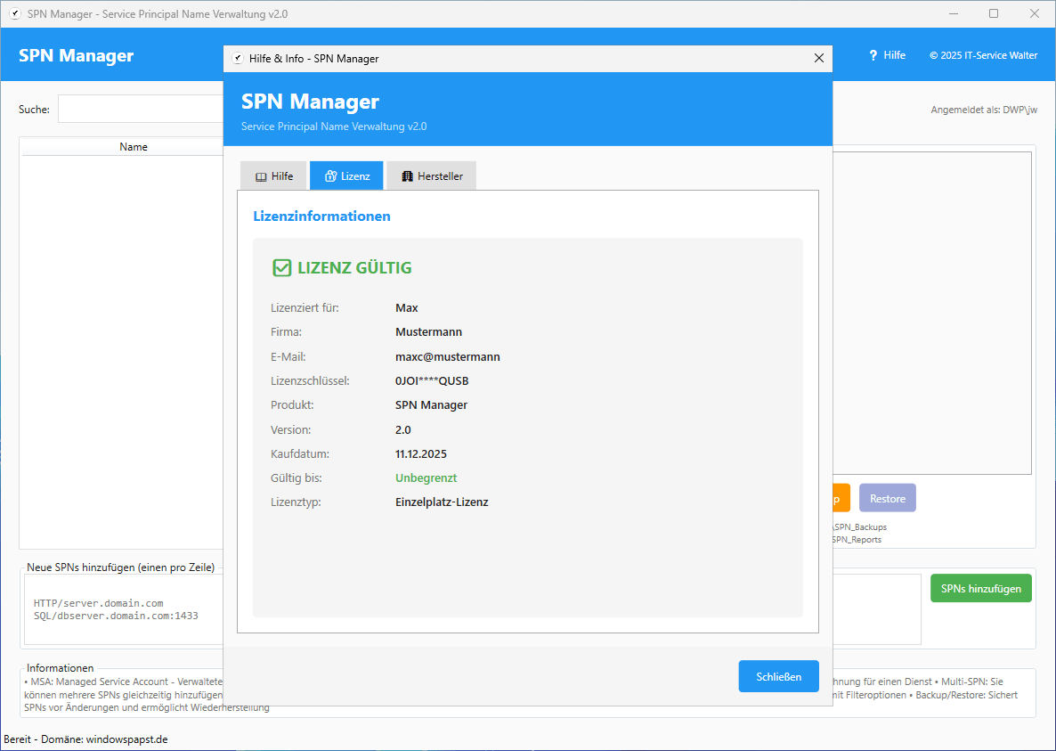
Task: Click the green checkmark beside LIZENZ GÜLTIG
Action: [x=281, y=268]
